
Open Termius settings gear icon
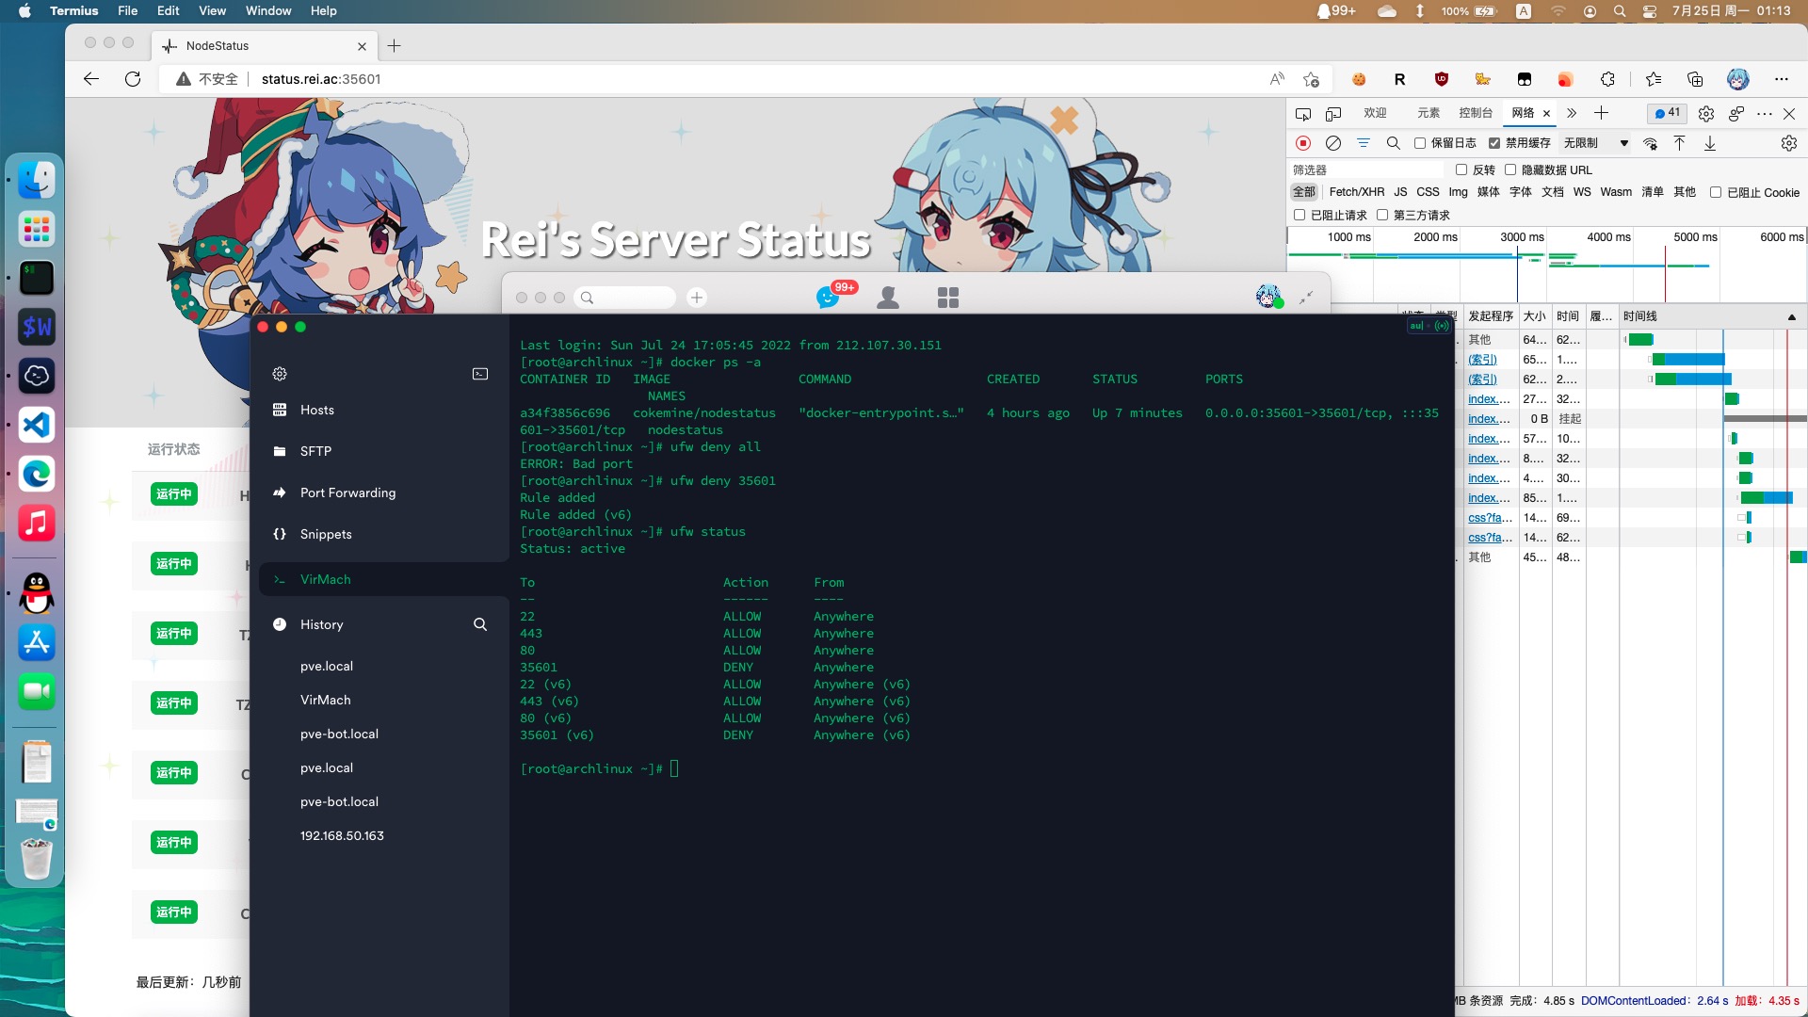point(280,374)
